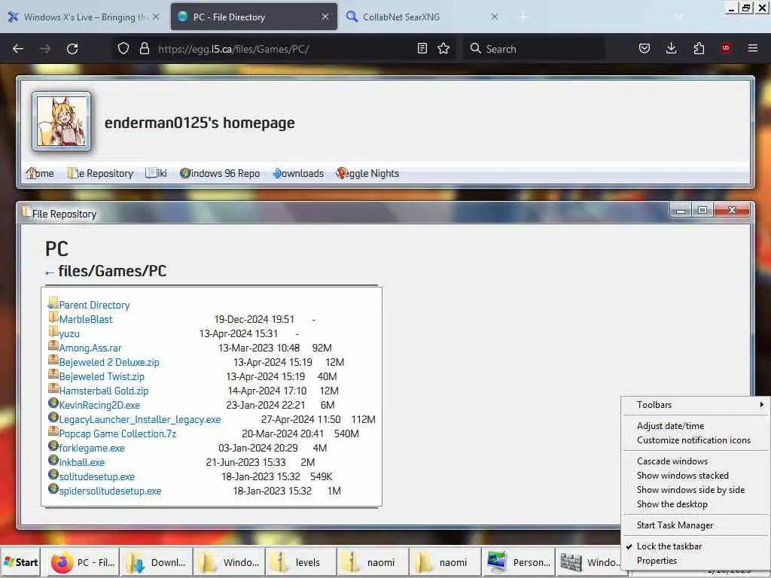
Task: Open the Pocket save icon
Action: [645, 48]
